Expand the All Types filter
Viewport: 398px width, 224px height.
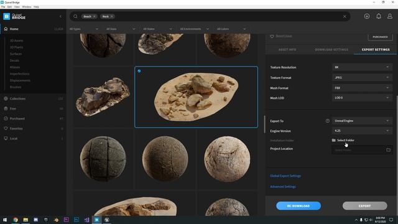[x=84, y=29]
